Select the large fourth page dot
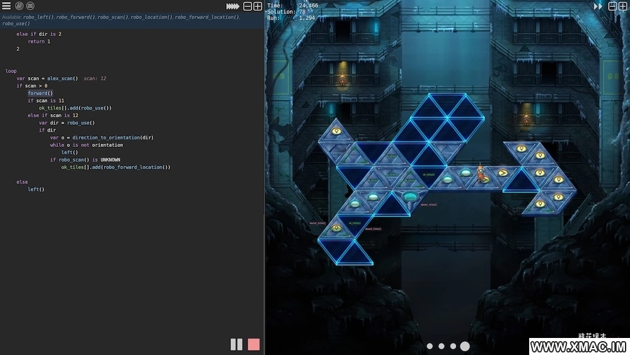The width and height of the screenshot is (630, 355). click(x=465, y=346)
